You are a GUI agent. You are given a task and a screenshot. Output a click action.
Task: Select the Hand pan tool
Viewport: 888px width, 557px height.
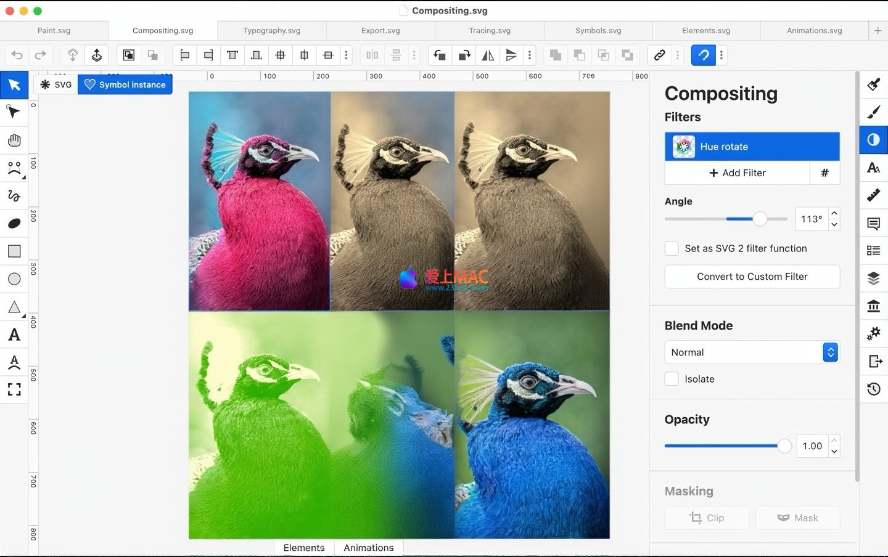pyautogui.click(x=14, y=140)
